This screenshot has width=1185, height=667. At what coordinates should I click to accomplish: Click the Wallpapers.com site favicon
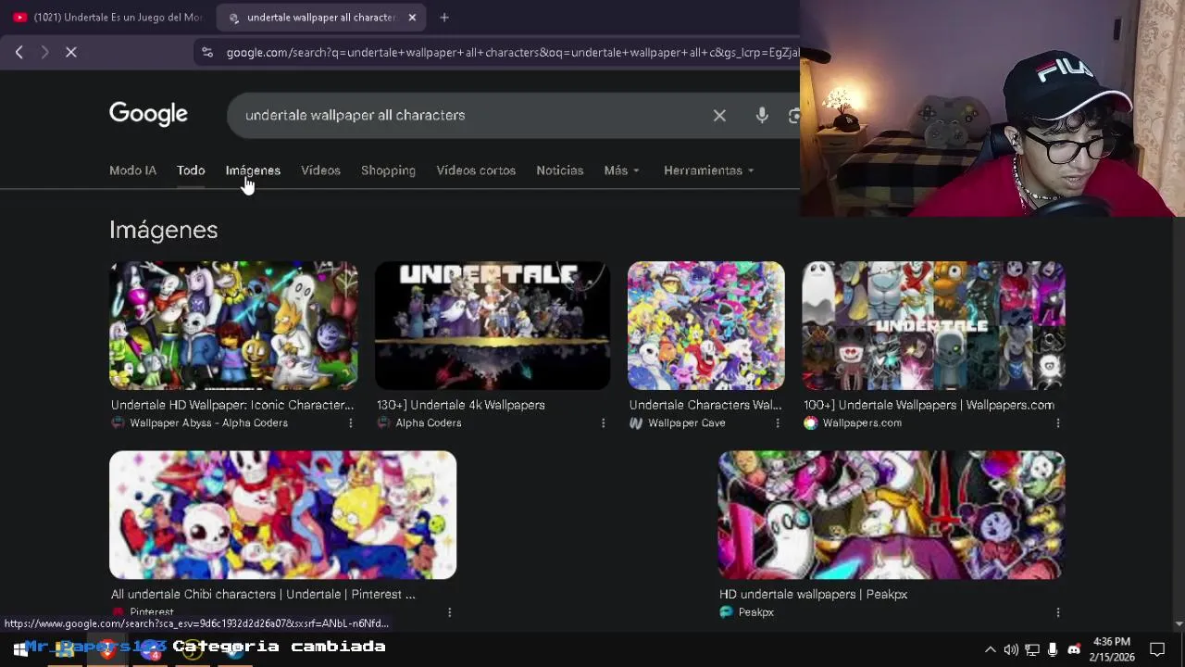coord(811,423)
